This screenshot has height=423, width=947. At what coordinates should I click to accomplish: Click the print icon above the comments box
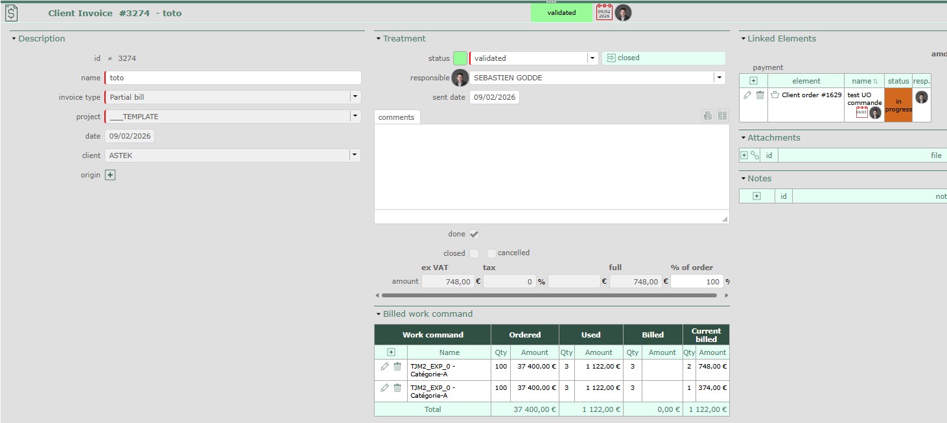[x=708, y=116]
